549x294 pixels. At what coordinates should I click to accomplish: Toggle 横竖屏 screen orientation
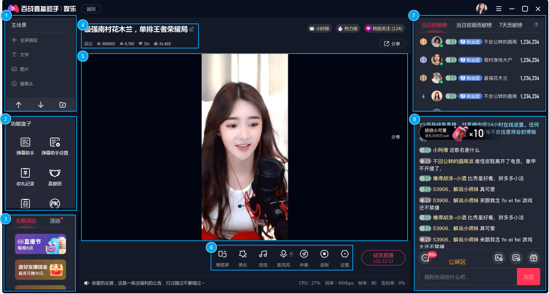(x=222, y=258)
